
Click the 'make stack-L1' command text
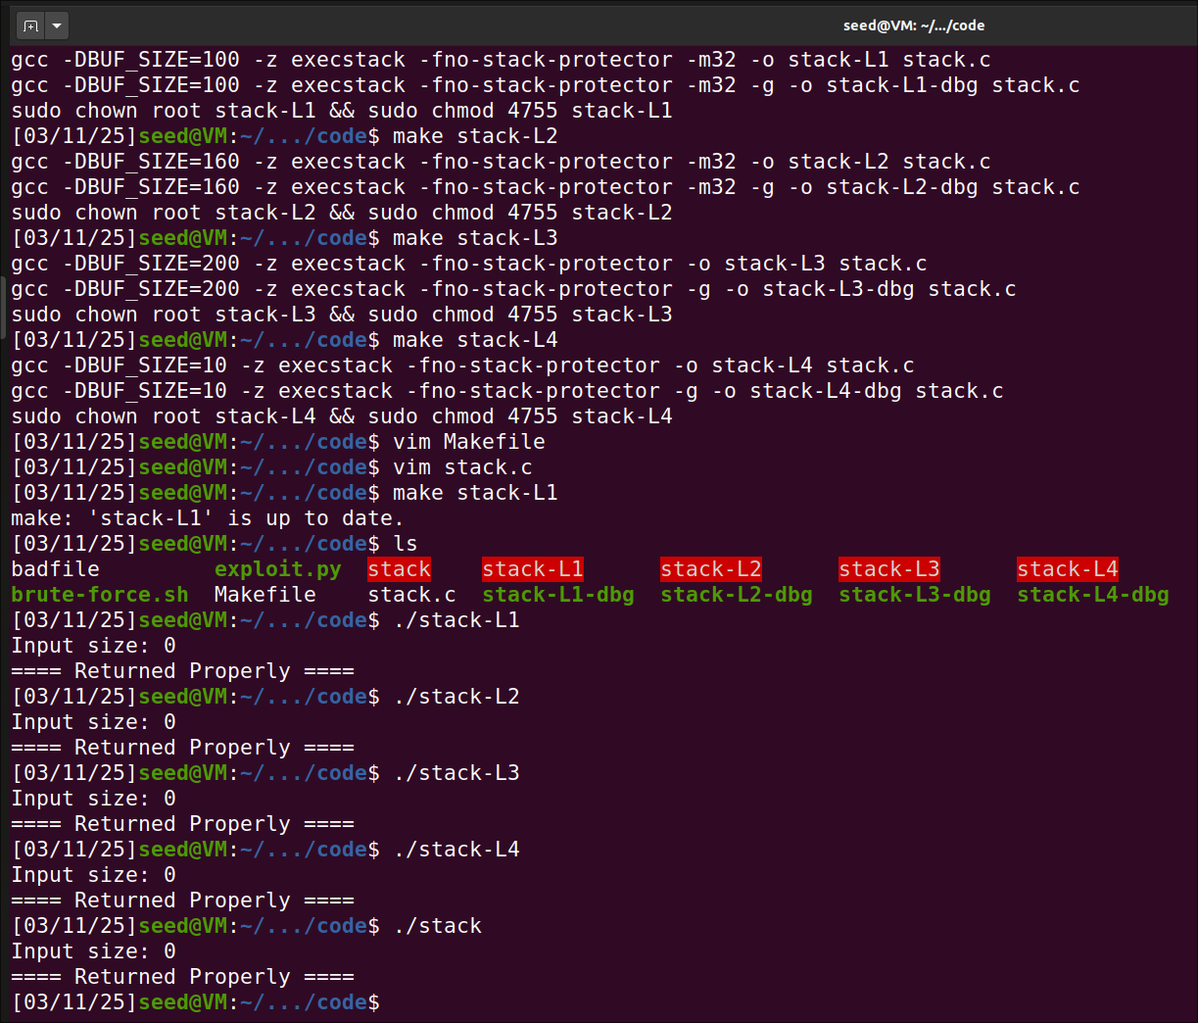click(475, 493)
